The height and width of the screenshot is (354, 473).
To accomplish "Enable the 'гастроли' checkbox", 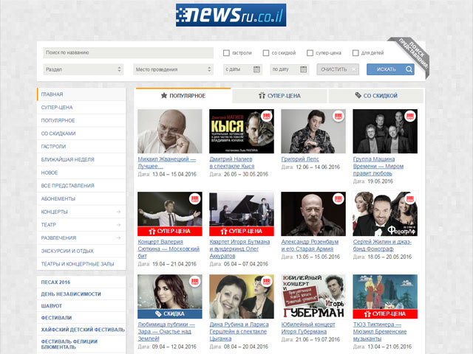I will click(x=226, y=53).
